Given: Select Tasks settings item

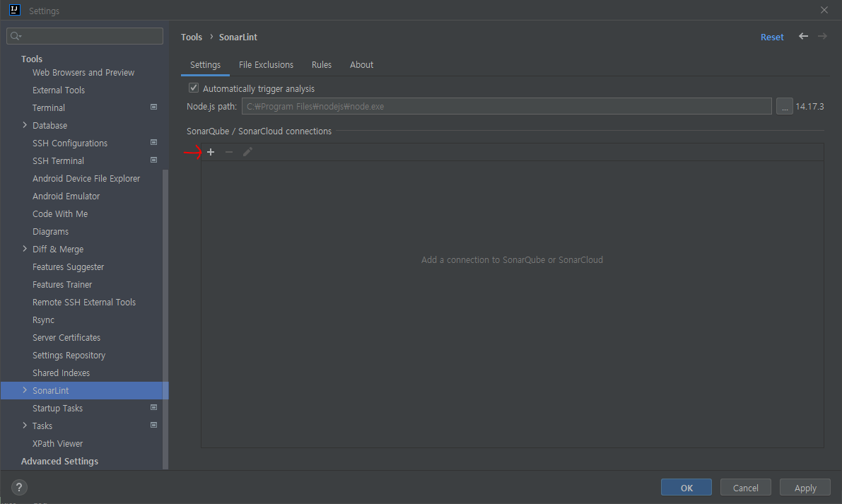Looking at the screenshot, I should 42,426.
